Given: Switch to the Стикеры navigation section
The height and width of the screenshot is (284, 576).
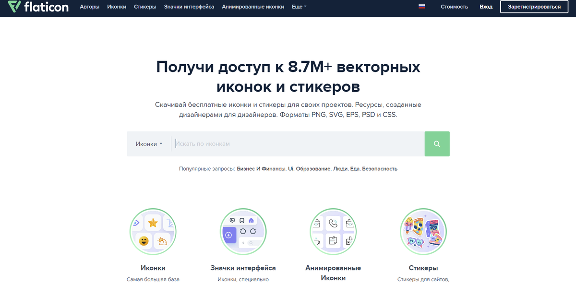Looking at the screenshot, I should pyautogui.click(x=145, y=7).
